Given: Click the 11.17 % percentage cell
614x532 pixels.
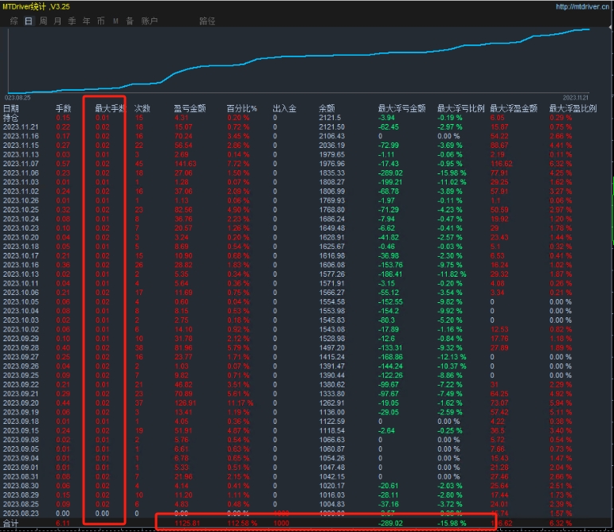Looking at the screenshot, I should pos(240,403).
